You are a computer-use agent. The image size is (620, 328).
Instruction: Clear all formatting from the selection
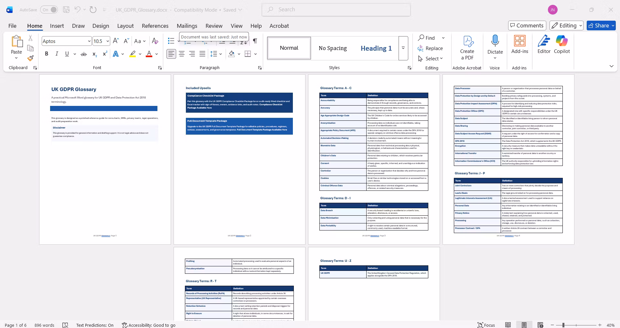click(155, 41)
